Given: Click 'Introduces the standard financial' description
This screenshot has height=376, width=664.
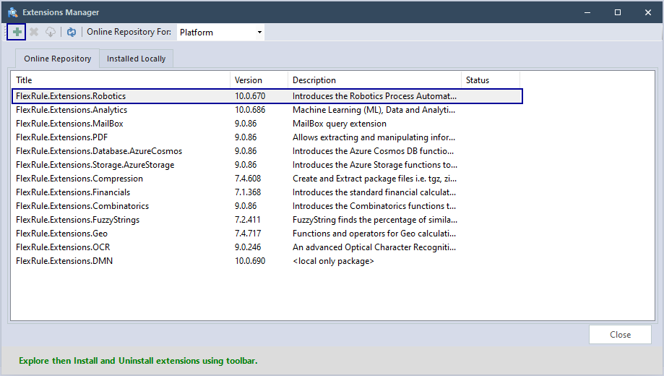Looking at the screenshot, I should click(374, 192).
